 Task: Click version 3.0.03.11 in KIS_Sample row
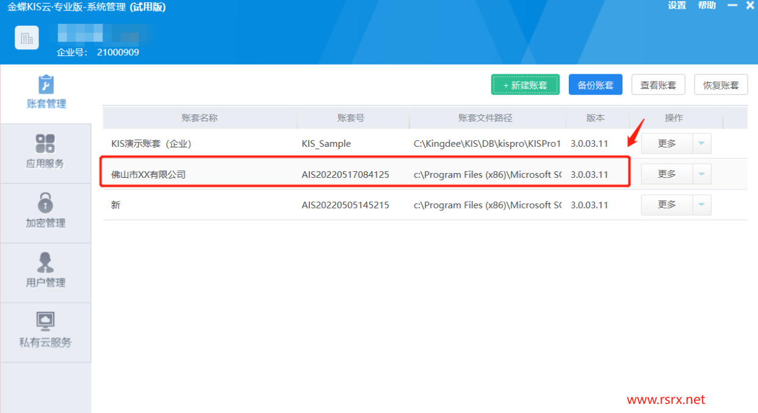(x=590, y=144)
